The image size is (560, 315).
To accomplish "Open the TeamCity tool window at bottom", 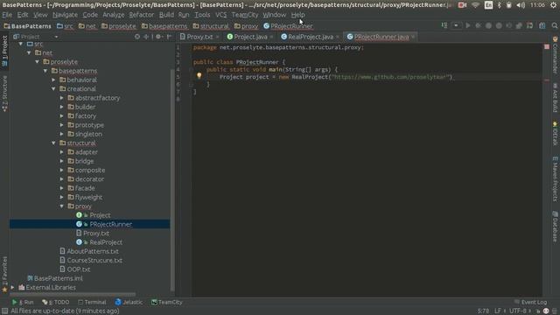I will pyautogui.click(x=167, y=302).
